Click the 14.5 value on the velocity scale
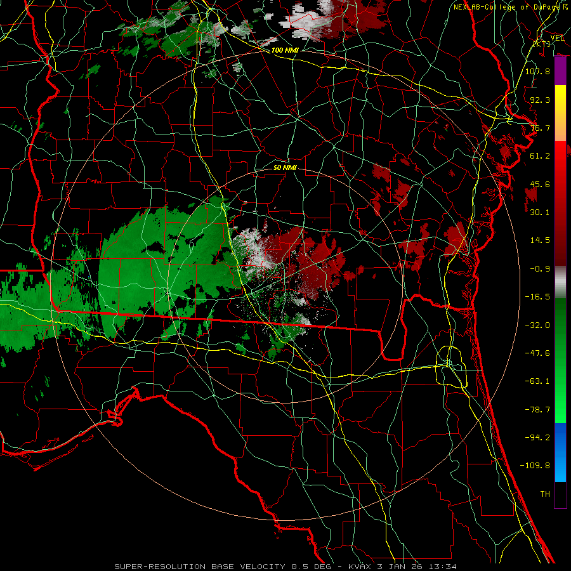 (540, 240)
